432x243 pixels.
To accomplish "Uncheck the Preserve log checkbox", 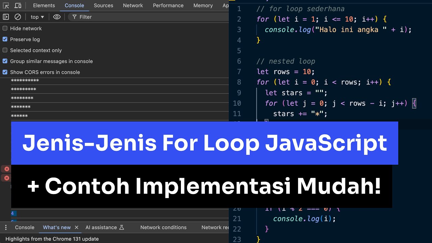I will tap(5, 39).
